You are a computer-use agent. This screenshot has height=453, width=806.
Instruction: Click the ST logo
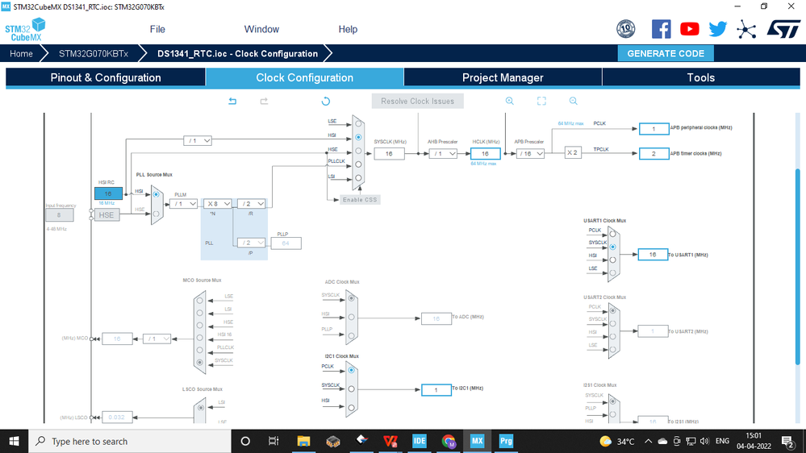pyautogui.click(x=783, y=29)
